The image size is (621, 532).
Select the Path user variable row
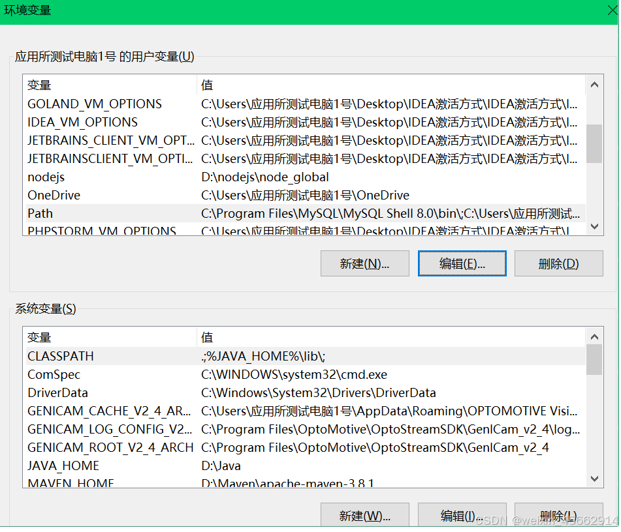[x=306, y=213]
